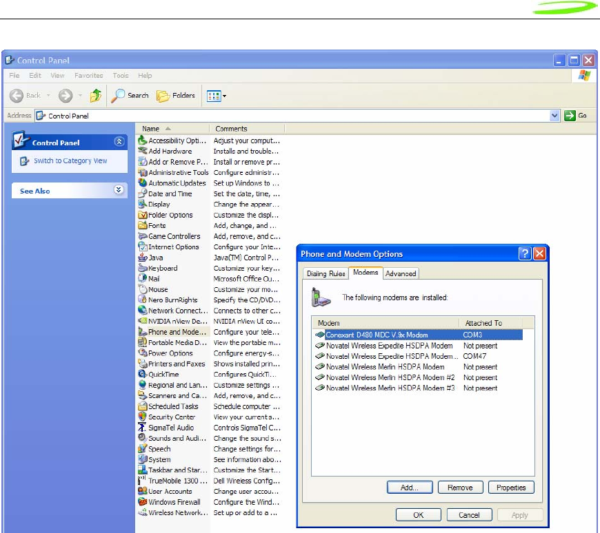Open the Help menu
The image size is (600, 533).
(x=145, y=75)
